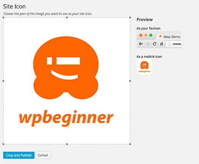Click the page icon in the preview address bar

click(x=169, y=44)
